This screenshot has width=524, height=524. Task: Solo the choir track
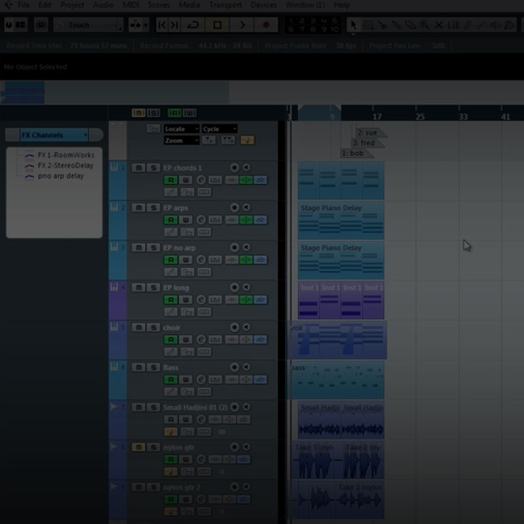(x=153, y=327)
